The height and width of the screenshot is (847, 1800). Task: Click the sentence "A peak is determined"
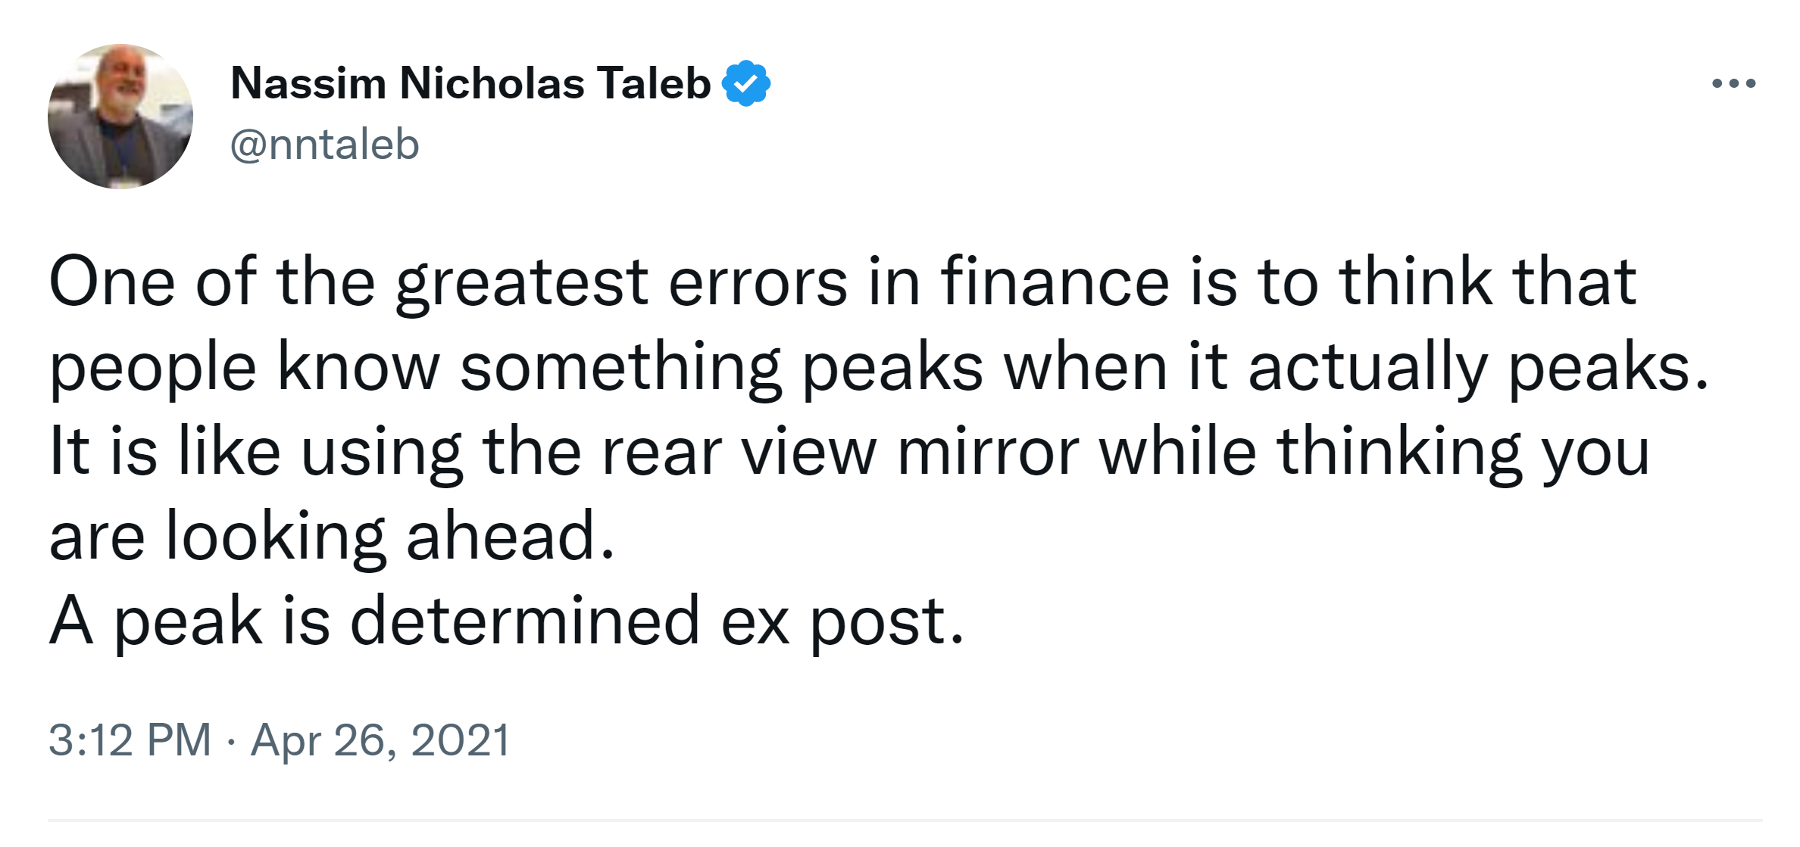pos(506,621)
